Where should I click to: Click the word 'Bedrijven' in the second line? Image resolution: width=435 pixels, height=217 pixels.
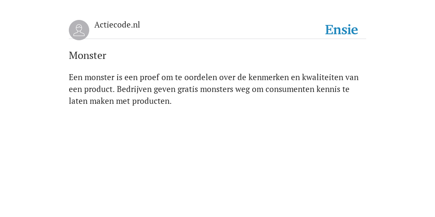(x=134, y=89)
